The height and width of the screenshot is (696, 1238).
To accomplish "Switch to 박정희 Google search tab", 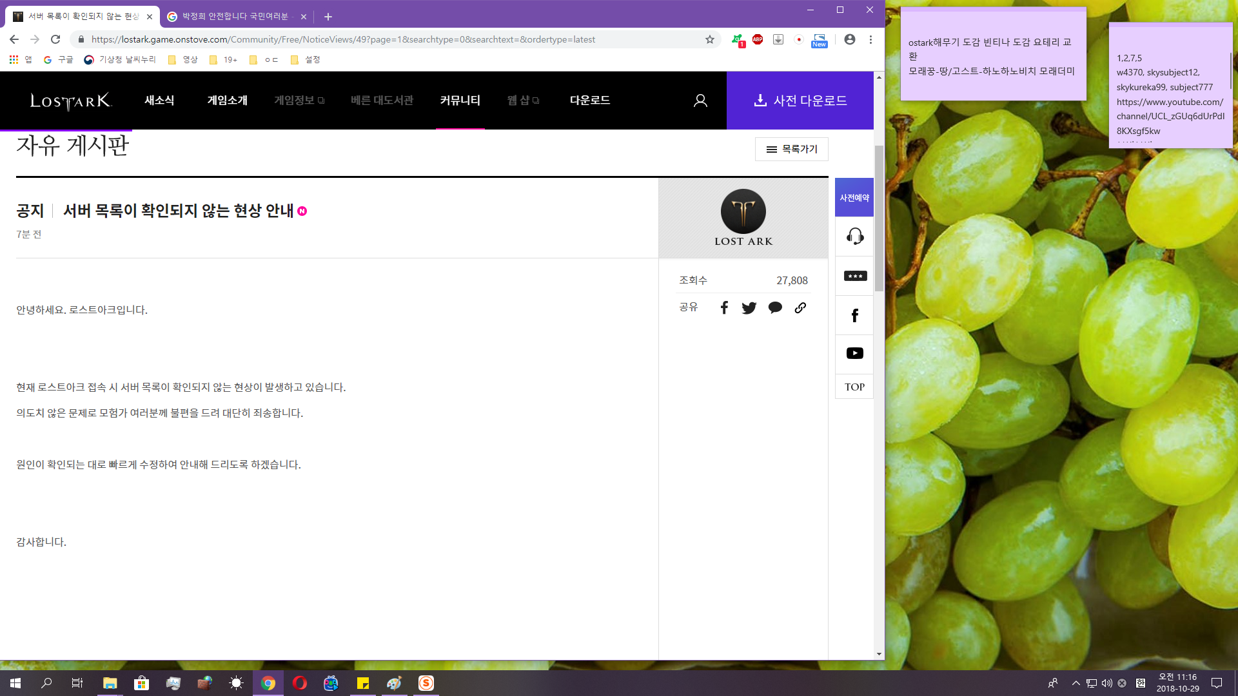I will pyautogui.click(x=235, y=17).
